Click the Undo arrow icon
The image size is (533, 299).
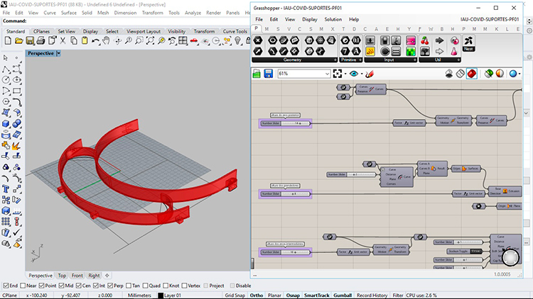(x=95, y=41)
